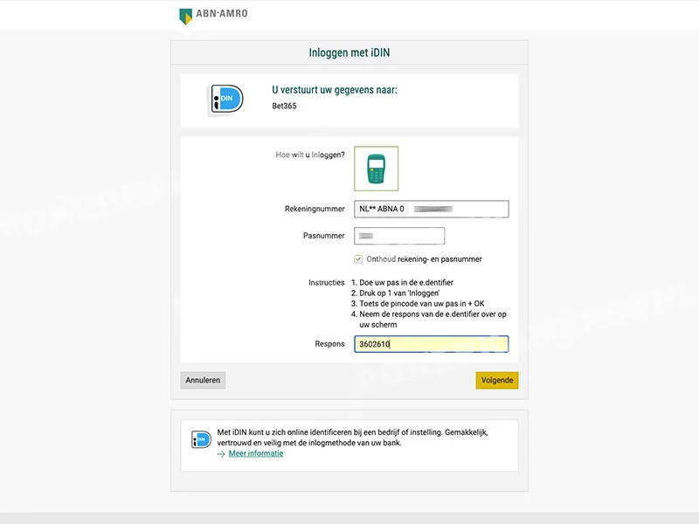Click the 'Onthoud rekening- en pasnummer' label text
699x524 pixels.
[x=424, y=259]
